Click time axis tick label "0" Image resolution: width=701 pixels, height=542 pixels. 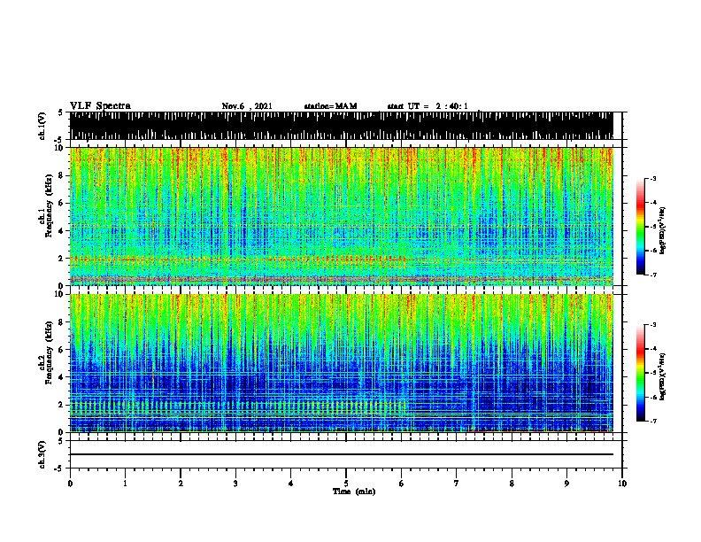[70, 484]
